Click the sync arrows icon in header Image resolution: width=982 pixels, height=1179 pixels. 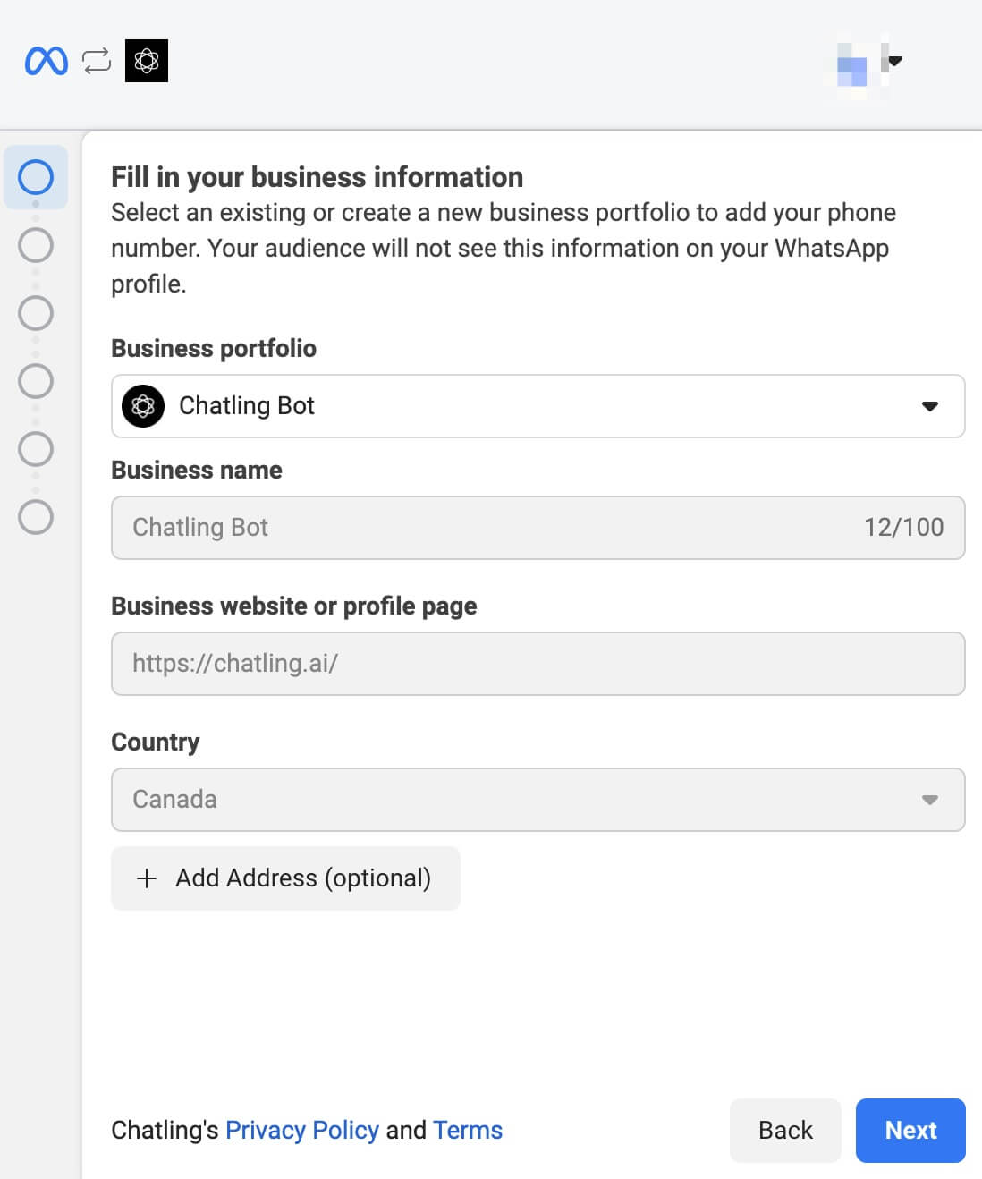coord(97,61)
